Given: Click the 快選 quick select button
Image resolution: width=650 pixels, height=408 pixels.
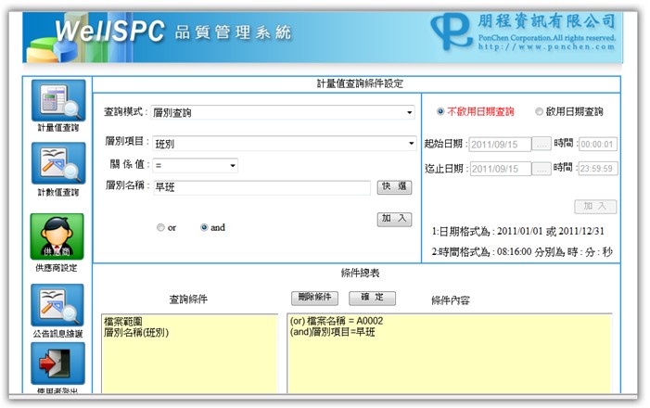Looking at the screenshot, I should (x=395, y=186).
